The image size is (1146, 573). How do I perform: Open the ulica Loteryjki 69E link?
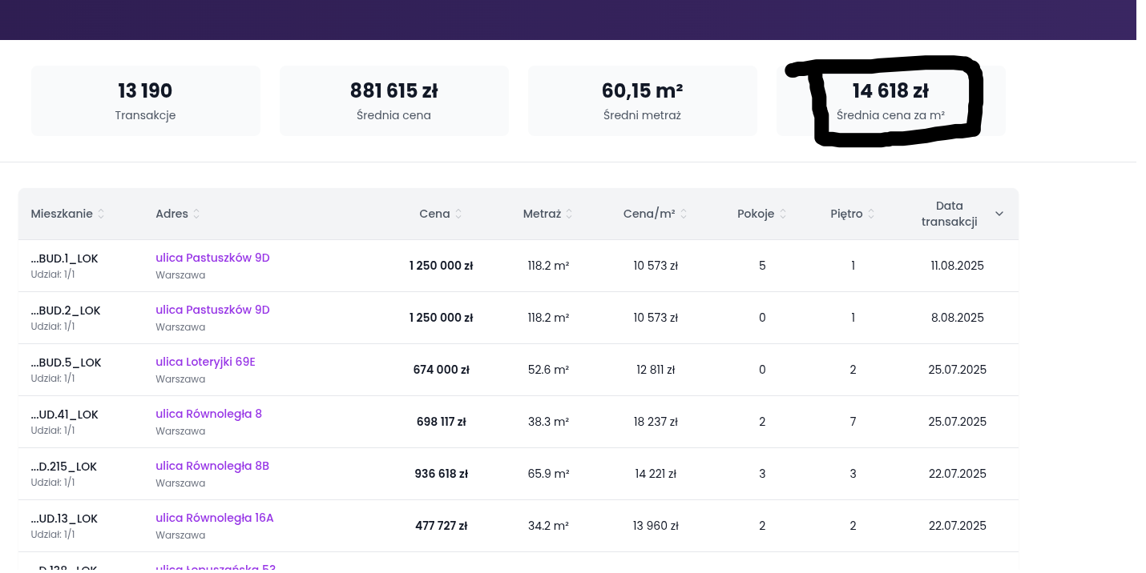coord(205,362)
